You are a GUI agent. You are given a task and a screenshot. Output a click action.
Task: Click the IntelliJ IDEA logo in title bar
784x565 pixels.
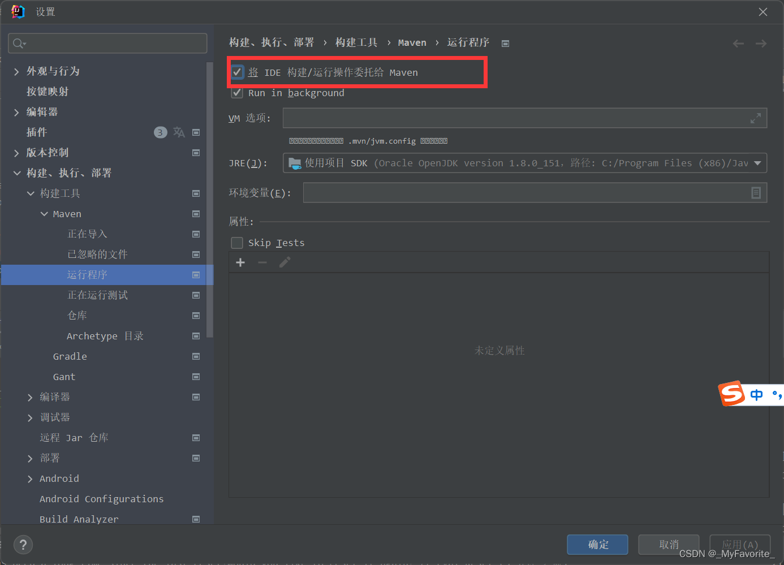18,12
